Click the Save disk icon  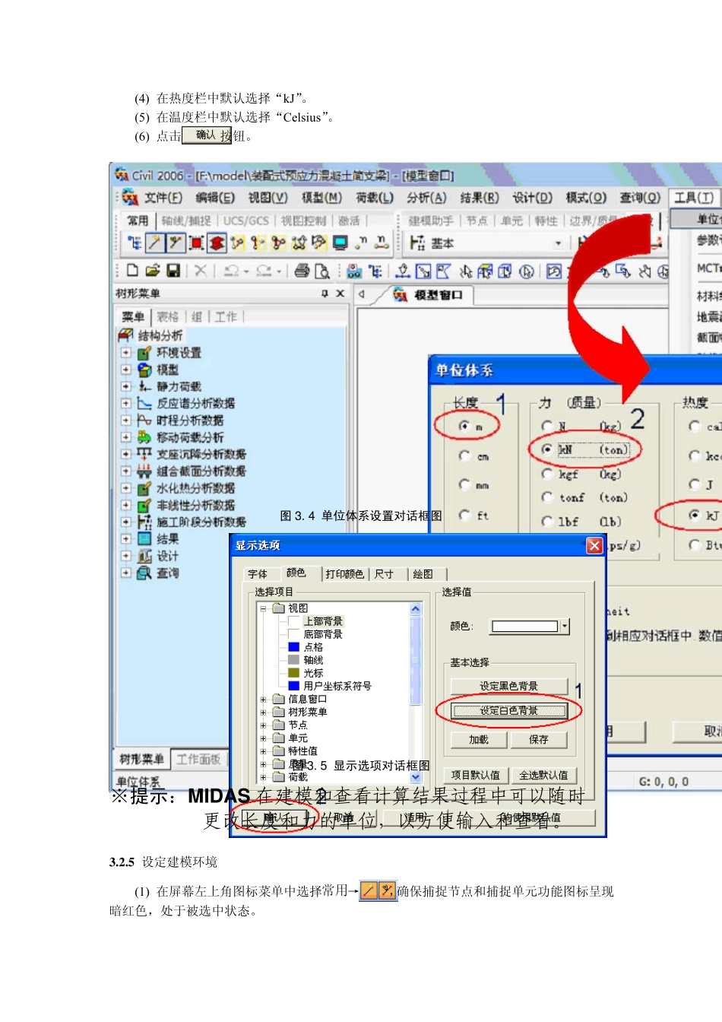click(173, 271)
